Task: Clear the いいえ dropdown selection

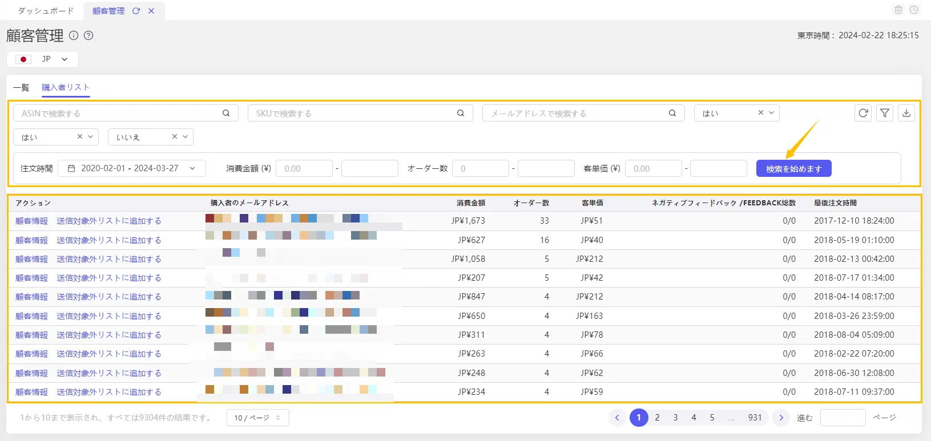Action: point(175,137)
